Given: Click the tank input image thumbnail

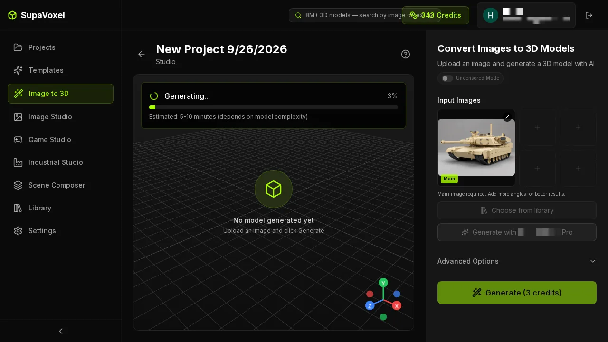Looking at the screenshot, I should (x=476, y=148).
